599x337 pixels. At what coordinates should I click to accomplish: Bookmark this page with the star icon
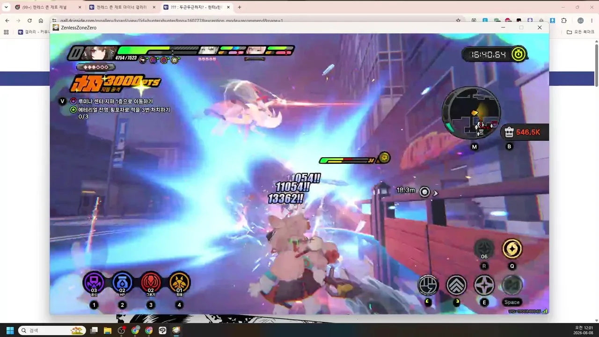pyautogui.click(x=458, y=21)
